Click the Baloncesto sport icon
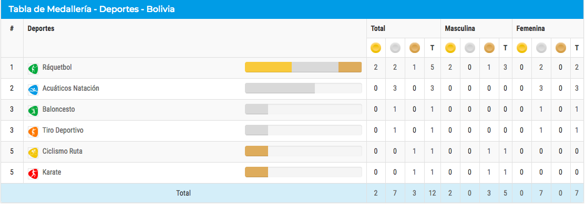This screenshot has width=585, height=204. point(33,110)
